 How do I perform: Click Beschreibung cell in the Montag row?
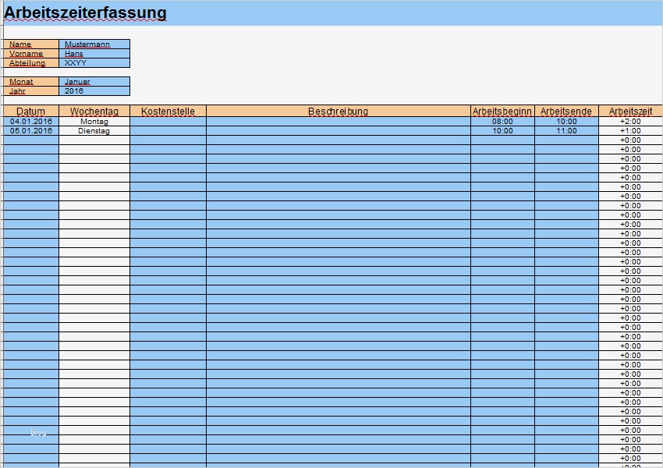(339, 122)
